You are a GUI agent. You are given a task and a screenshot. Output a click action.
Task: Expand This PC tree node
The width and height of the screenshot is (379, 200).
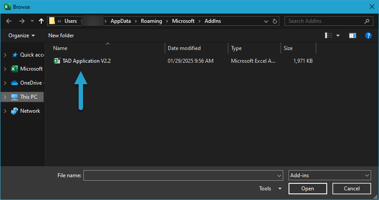(x=5, y=97)
